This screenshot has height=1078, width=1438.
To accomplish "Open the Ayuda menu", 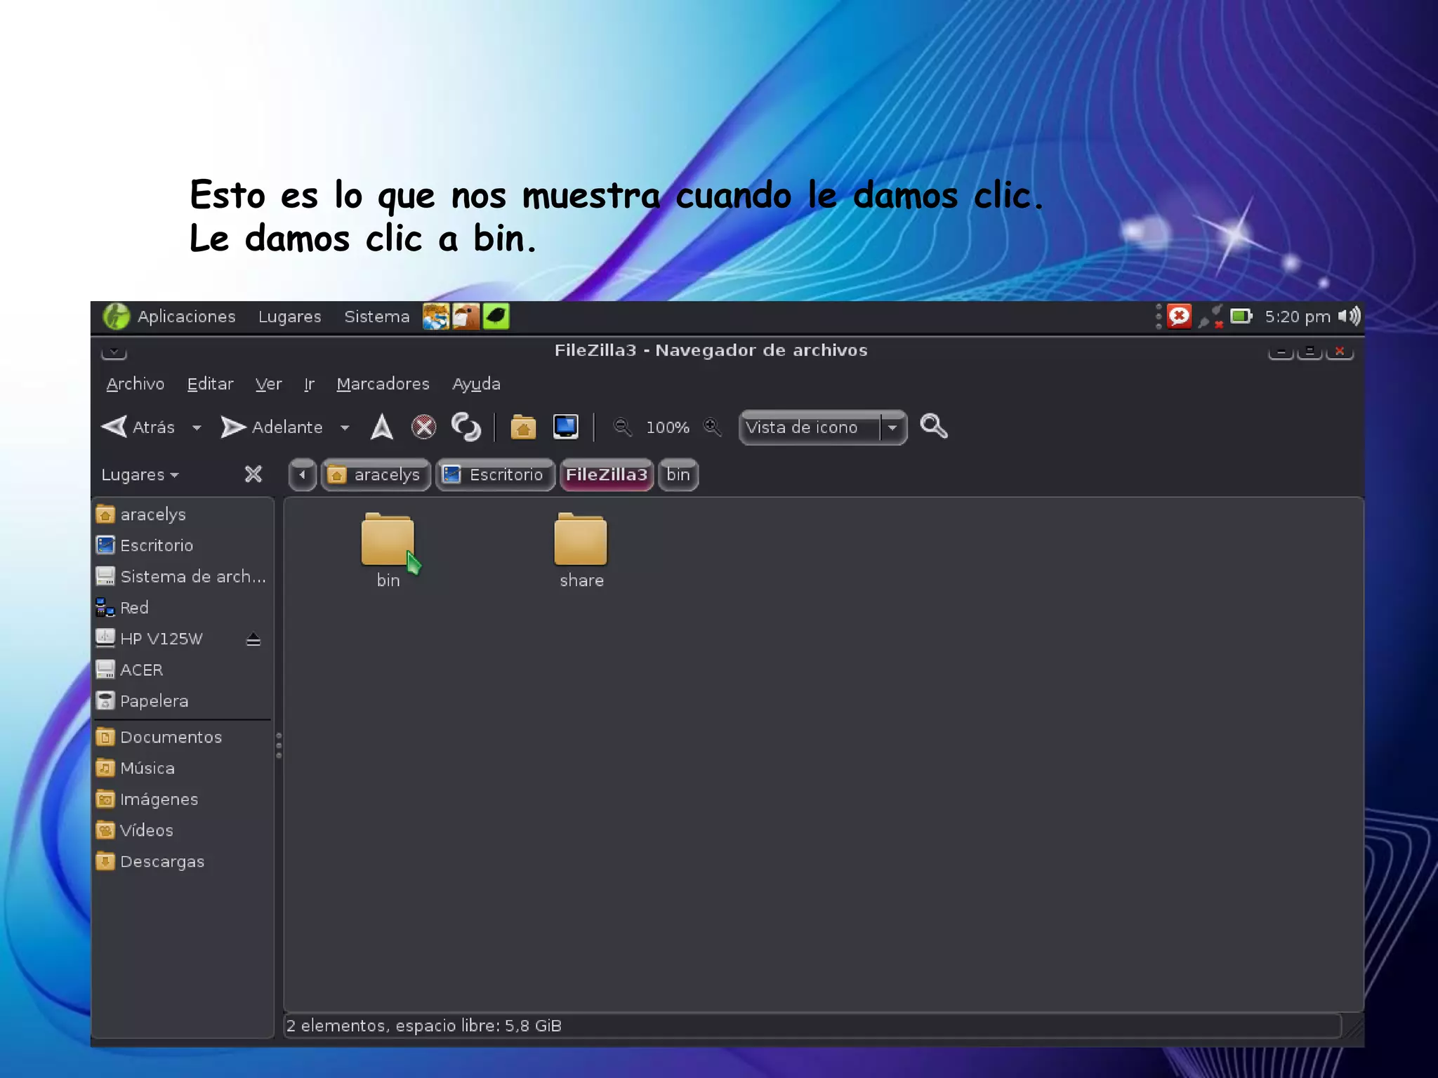I will pyautogui.click(x=476, y=384).
